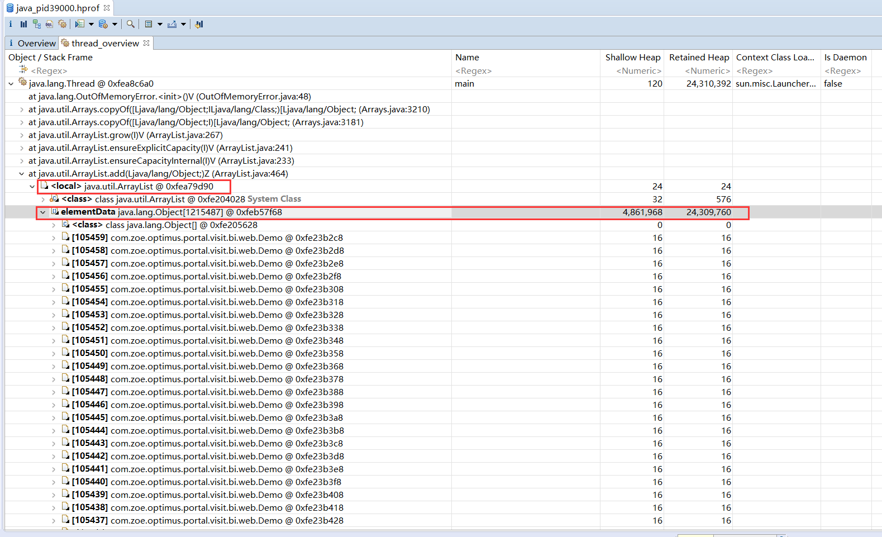Image resolution: width=882 pixels, height=537 pixels.
Task: Click the class icon of java.lang.Object[] row
Action: [65, 224]
